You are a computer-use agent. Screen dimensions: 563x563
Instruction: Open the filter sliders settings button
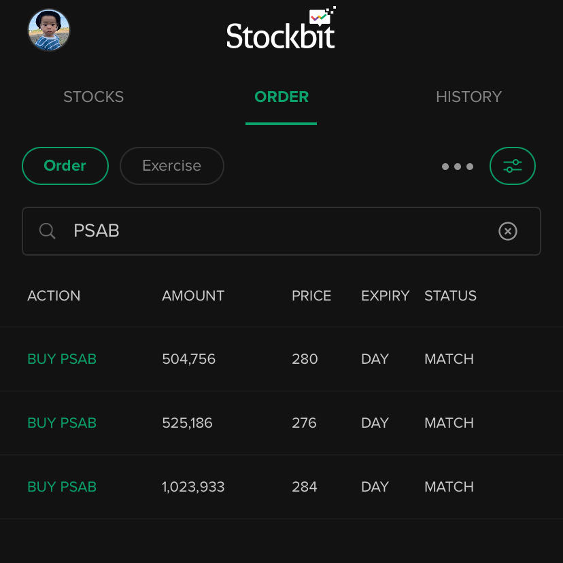click(x=513, y=166)
